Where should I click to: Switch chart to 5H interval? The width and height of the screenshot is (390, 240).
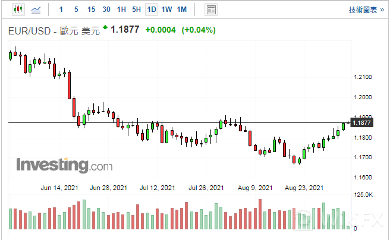137,10
